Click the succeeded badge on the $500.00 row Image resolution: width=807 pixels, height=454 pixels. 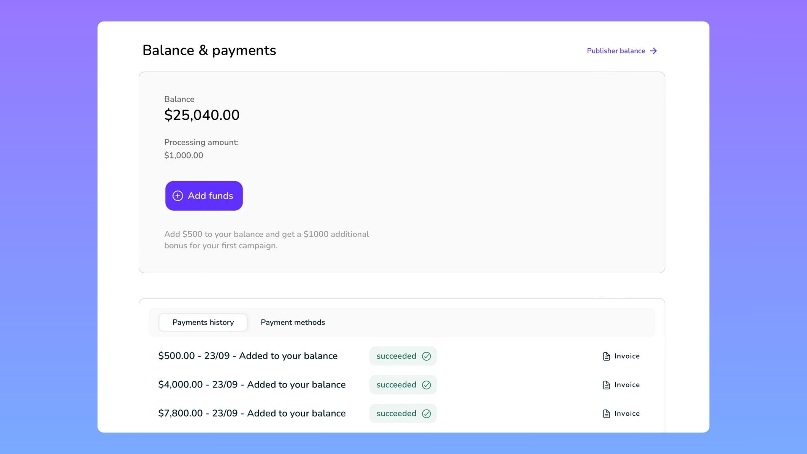(403, 356)
